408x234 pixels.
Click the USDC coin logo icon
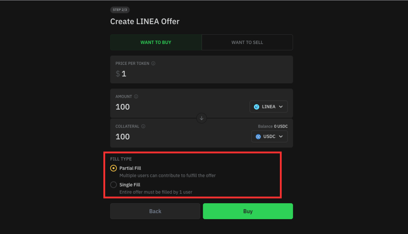point(258,137)
